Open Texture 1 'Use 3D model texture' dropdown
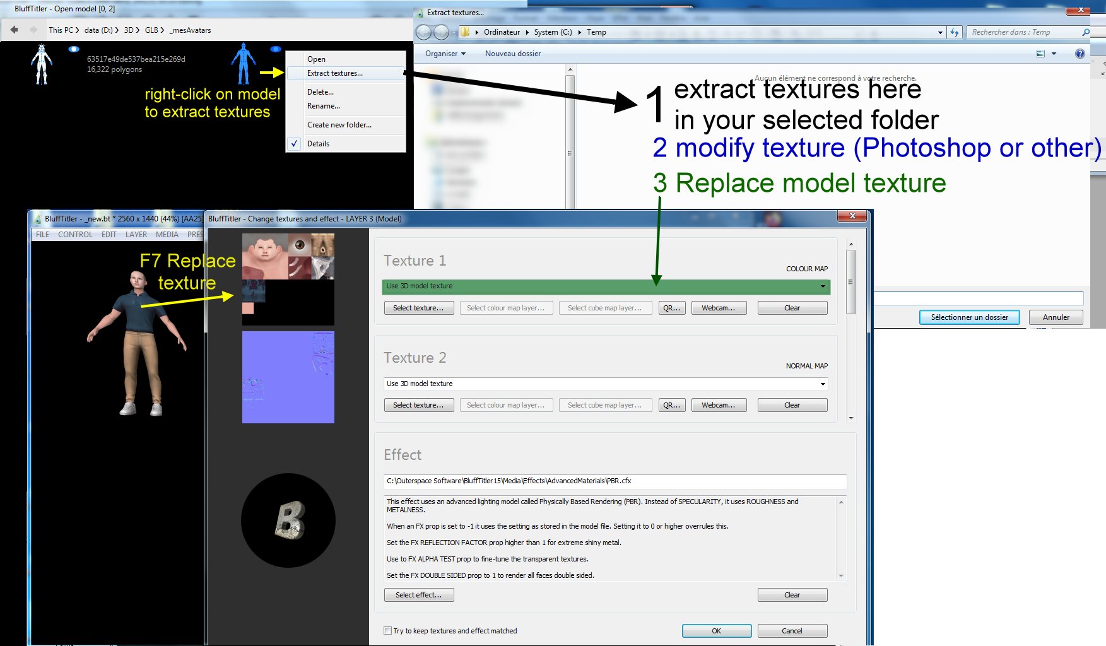1106x646 pixels. [606, 286]
